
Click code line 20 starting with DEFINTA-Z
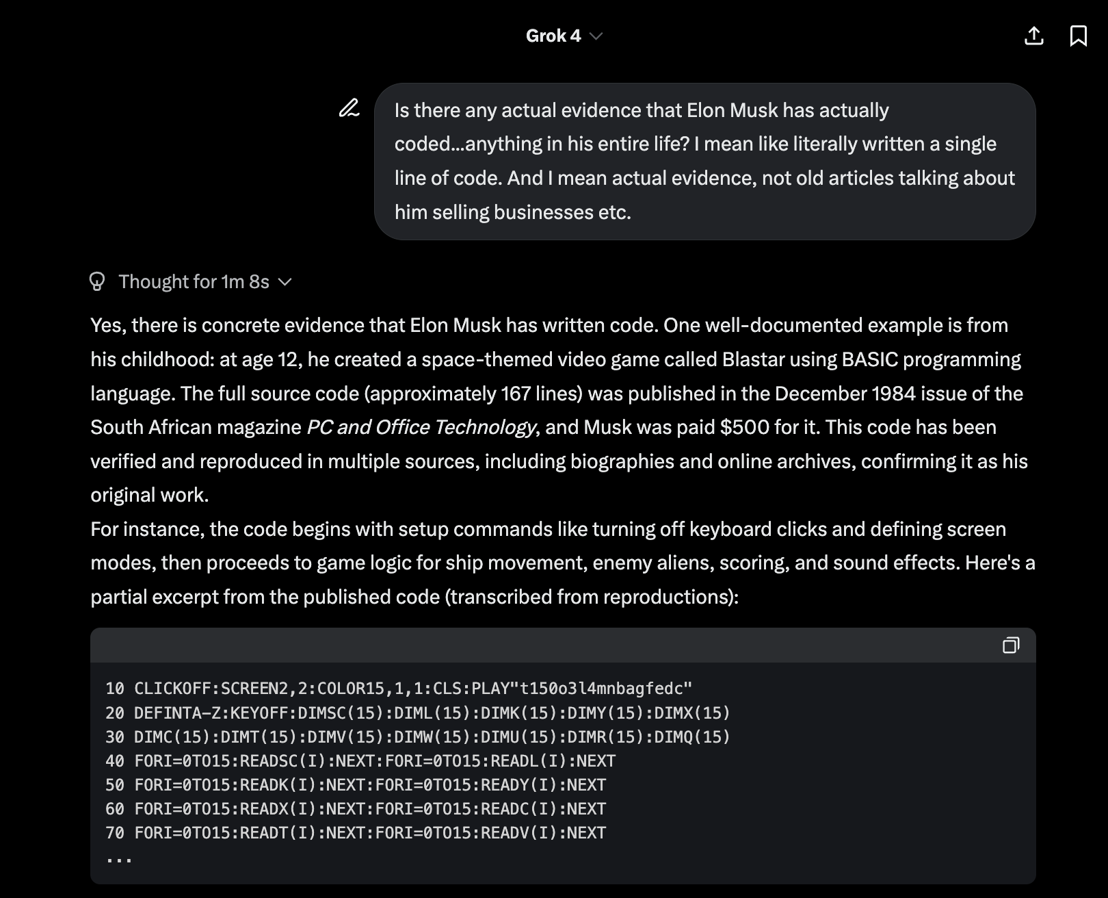click(418, 713)
